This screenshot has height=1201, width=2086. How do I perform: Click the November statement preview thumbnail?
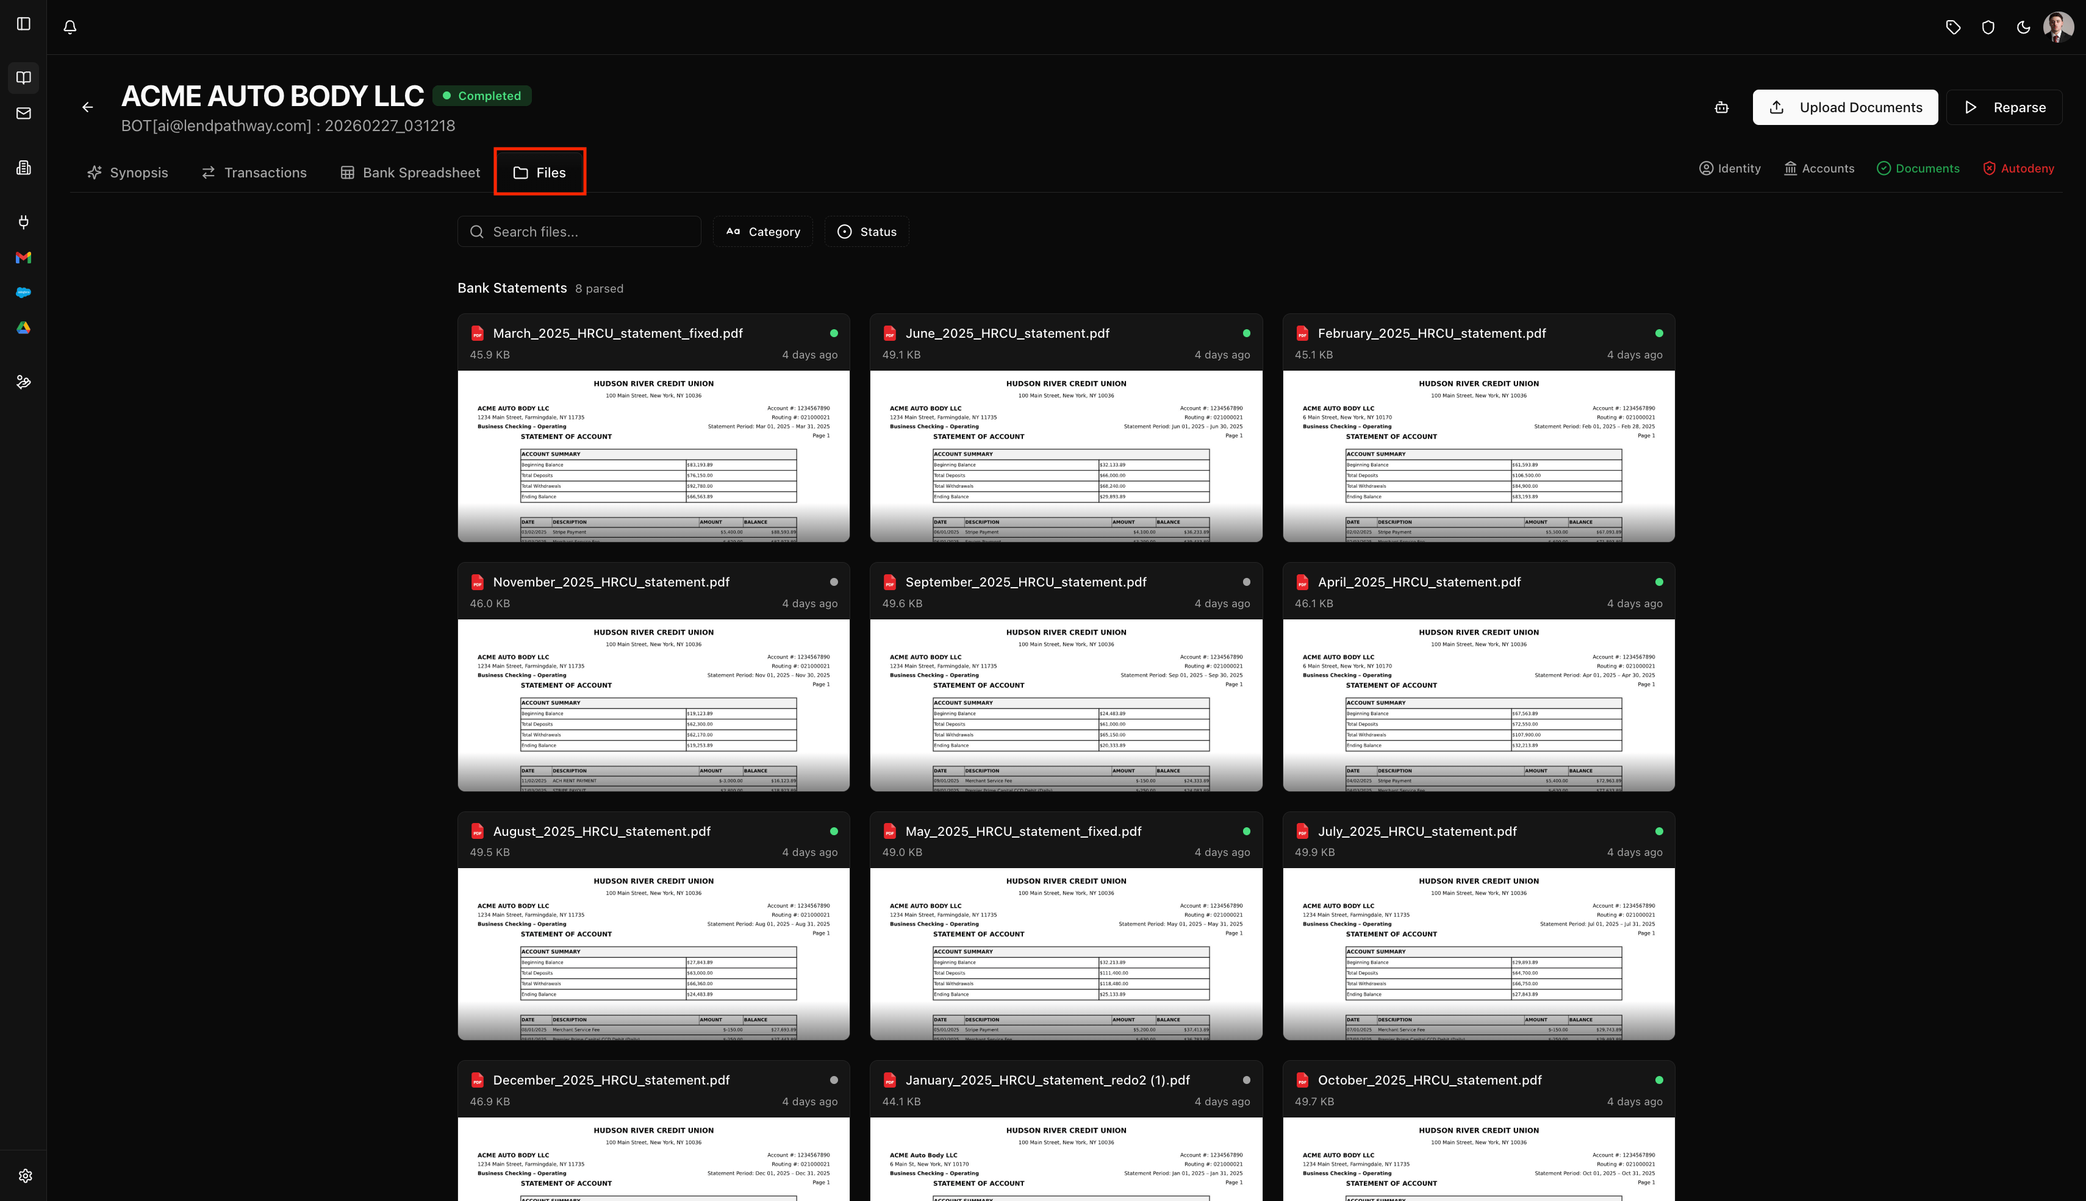pos(653,705)
